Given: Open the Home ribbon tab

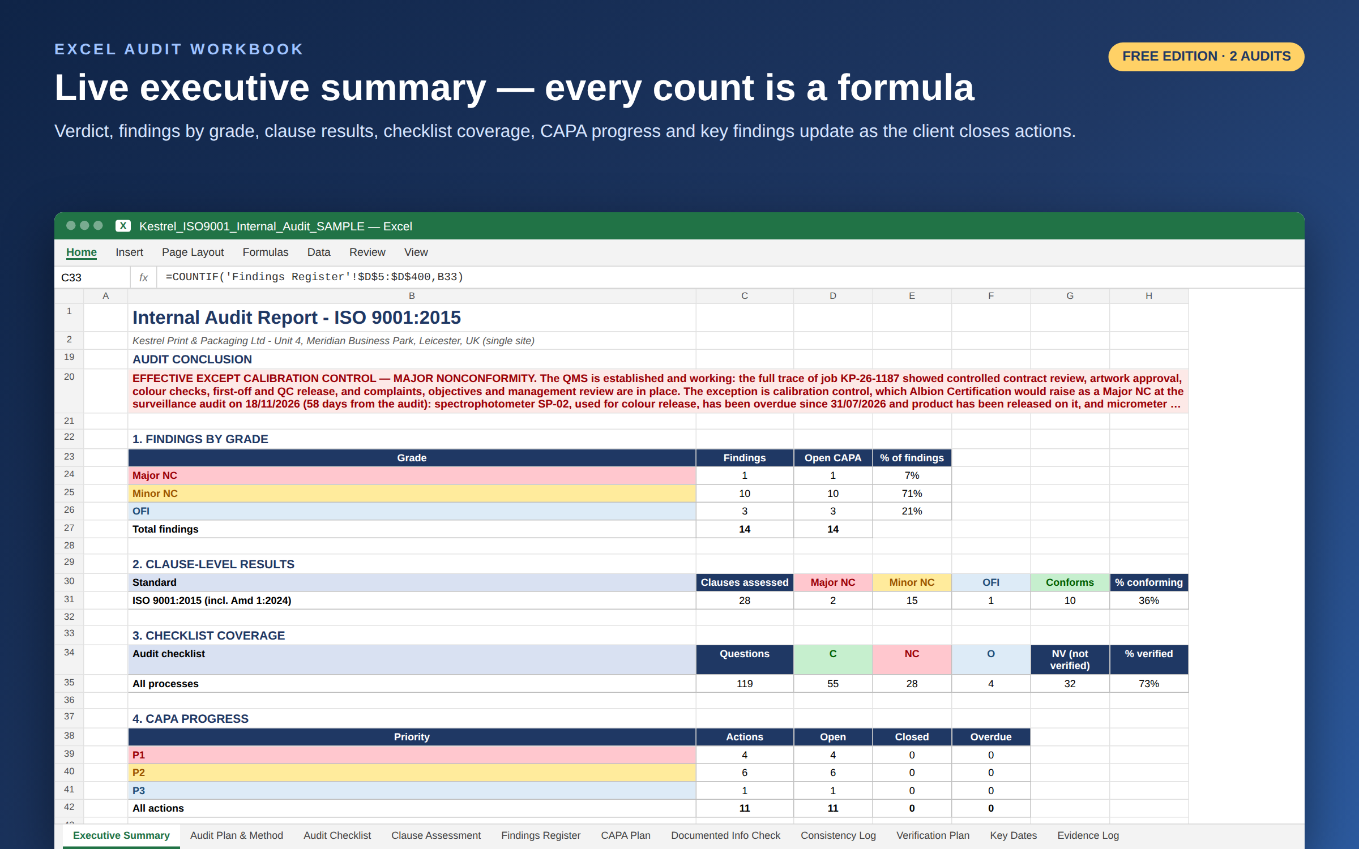Looking at the screenshot, I should pyautogui.click(x=82, y=252).
